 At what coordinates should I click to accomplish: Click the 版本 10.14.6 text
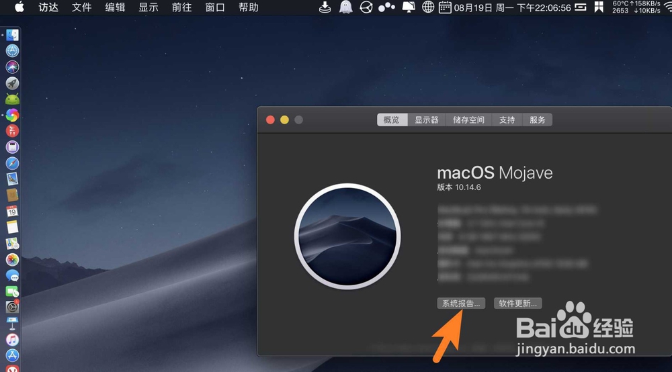coord(459,187)
